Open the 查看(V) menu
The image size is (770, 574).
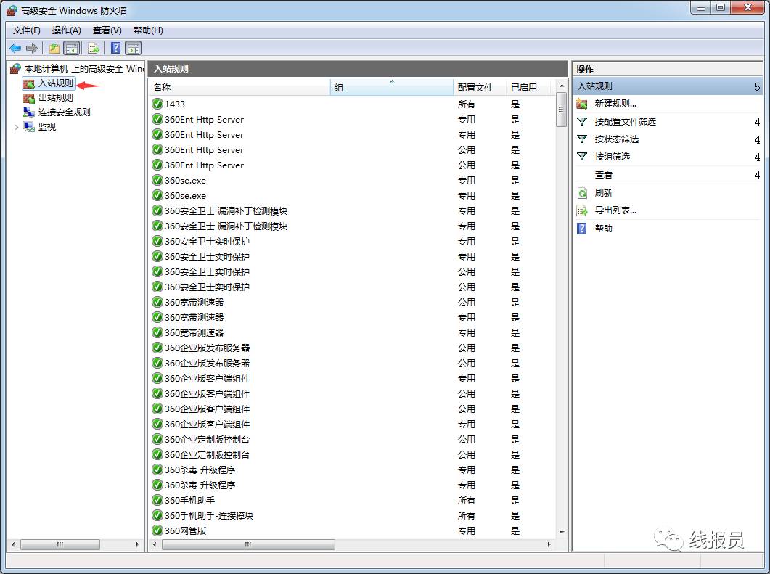coord(107,30)
